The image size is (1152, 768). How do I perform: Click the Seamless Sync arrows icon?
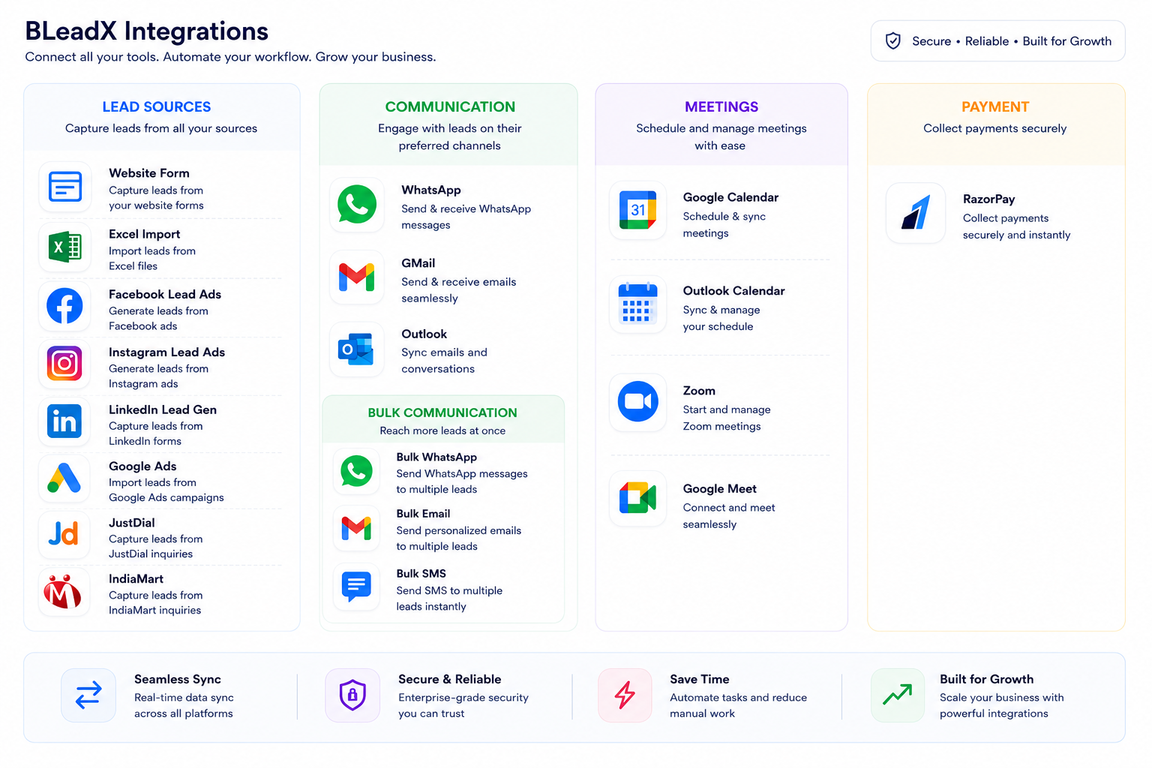click(88, 695)
